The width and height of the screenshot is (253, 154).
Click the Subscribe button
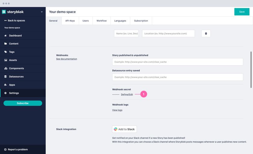click(x=23, y=103)
